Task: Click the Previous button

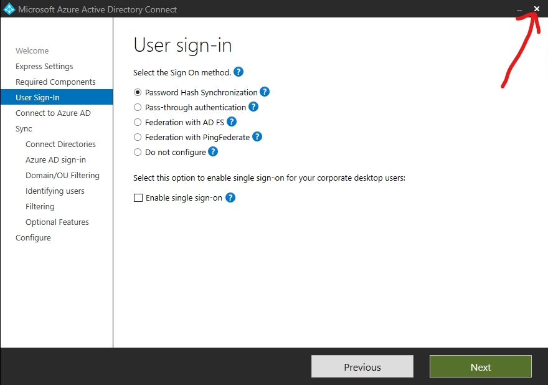Action: tap(362, 366)
